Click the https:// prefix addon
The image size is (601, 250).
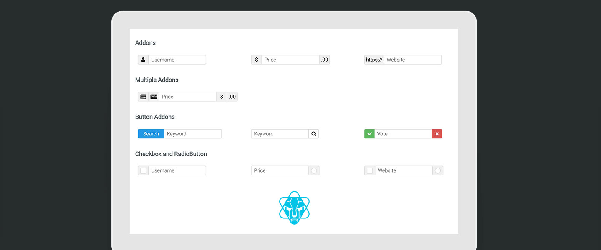(x=374, y=60)
